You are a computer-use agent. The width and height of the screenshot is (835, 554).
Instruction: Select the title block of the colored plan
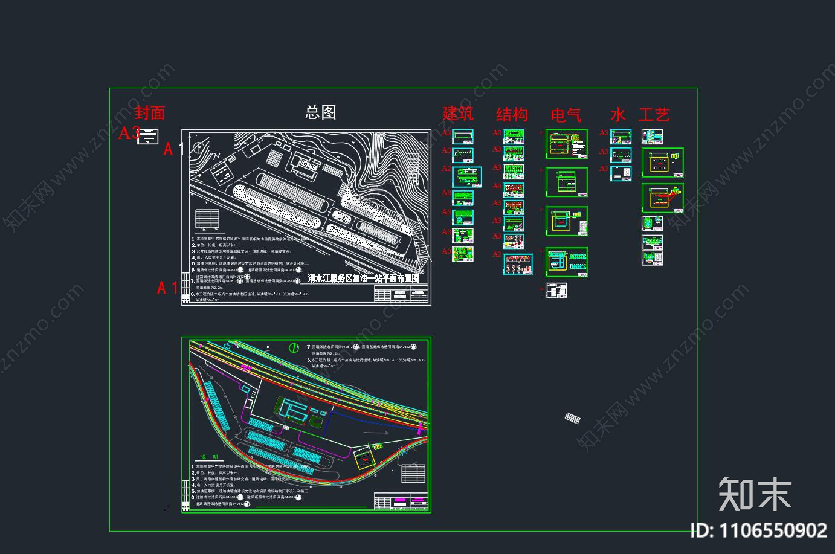click(401, 502)
